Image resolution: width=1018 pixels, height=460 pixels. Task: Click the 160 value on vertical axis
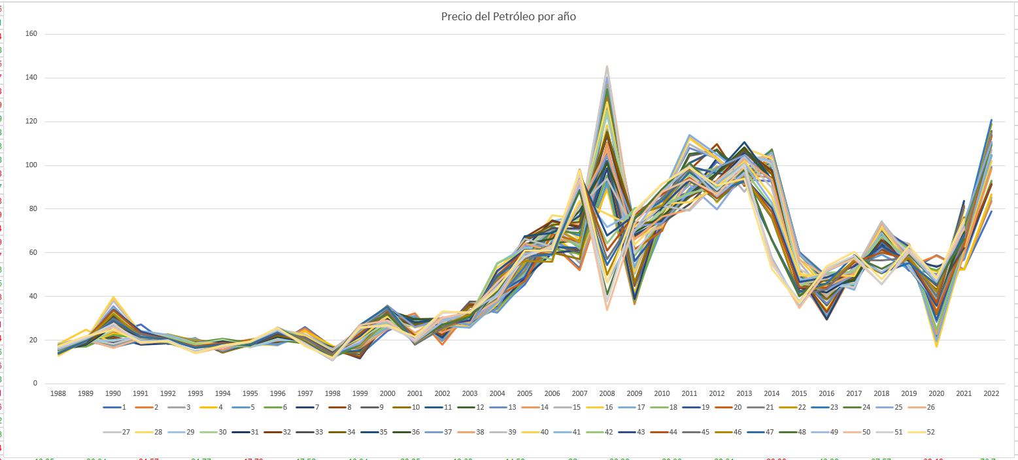pos(31,34)
